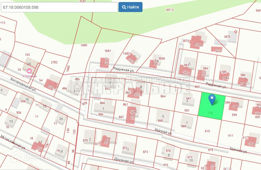Viewport: 261px width, 170px height.
Task: Click building label 5648
Action: coord(252,143)
